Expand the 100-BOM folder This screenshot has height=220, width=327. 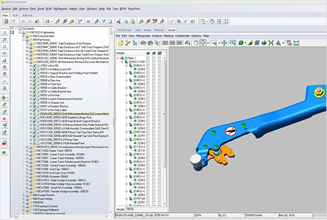(x=23, y=203)
